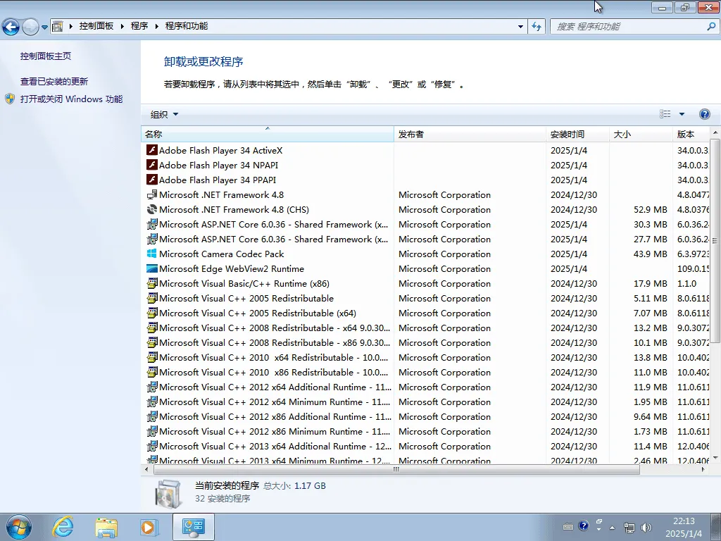Click the Adobe Flash Player 34 NPAPI icon
Viewport: 721px width, 541px height.
[x=152, y=165]
